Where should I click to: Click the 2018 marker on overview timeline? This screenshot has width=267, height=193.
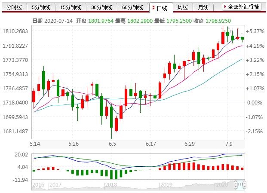[x=111, y=185]
